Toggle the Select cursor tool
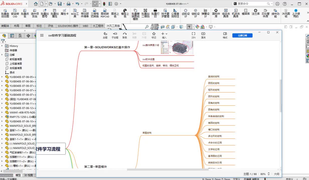 tap(95, 4)
